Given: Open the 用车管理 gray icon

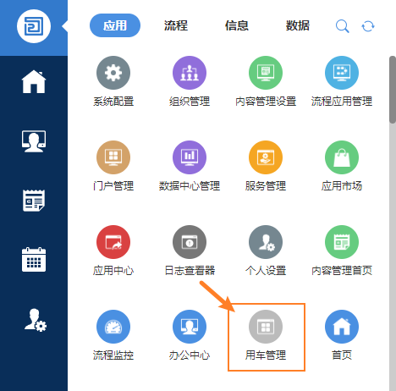Looking at the screenshot, I should [266, 327].
